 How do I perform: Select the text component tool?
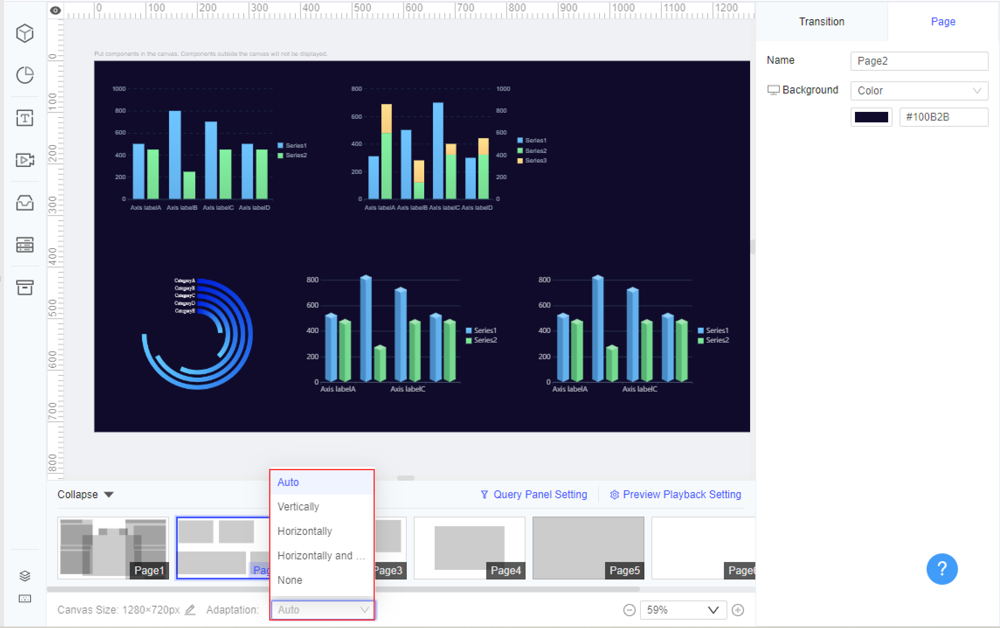[24, 118]
